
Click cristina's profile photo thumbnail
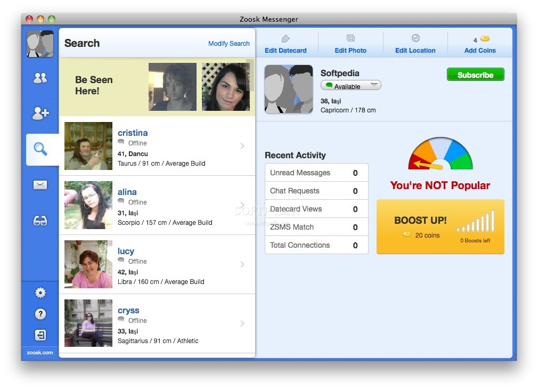tap(88, 146)
